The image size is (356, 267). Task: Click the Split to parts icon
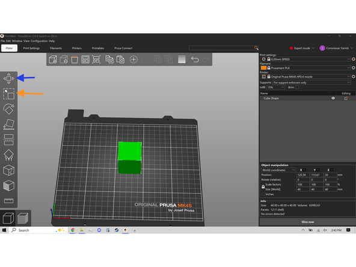tap(168, 60)
